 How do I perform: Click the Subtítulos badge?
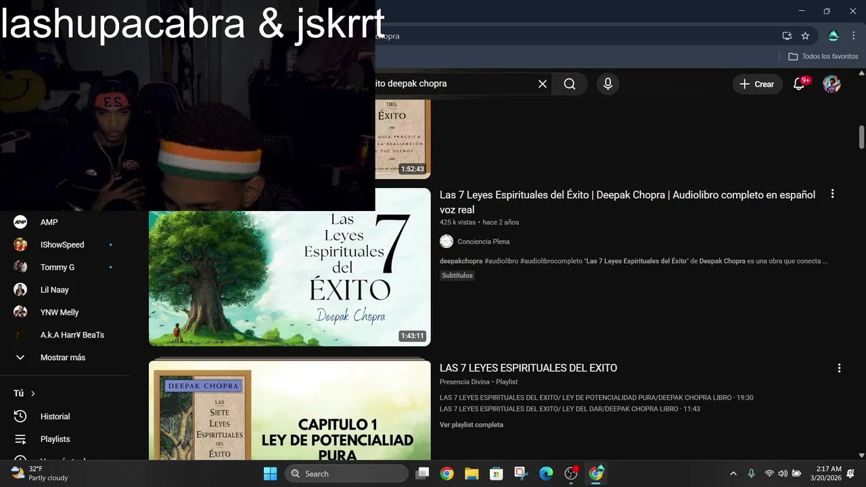coord(457,275)
